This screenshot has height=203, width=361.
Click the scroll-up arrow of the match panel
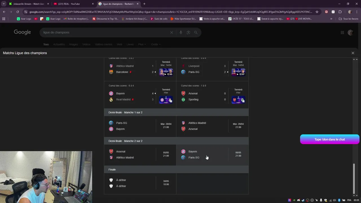click(x=354, y=59)
